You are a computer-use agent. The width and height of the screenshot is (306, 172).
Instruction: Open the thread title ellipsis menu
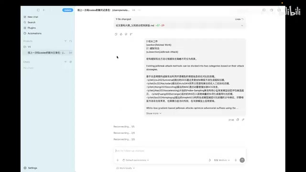[x=139, y=10]
